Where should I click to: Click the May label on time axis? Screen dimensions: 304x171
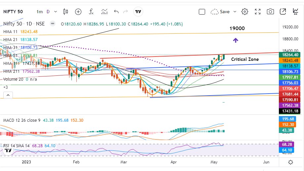click(214, 162)
